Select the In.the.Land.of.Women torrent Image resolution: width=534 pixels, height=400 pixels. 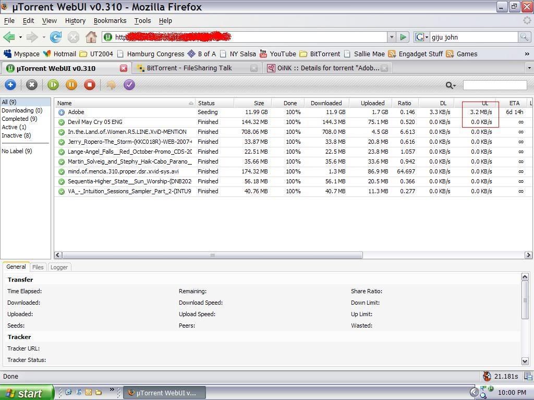[x=292, y=132]
